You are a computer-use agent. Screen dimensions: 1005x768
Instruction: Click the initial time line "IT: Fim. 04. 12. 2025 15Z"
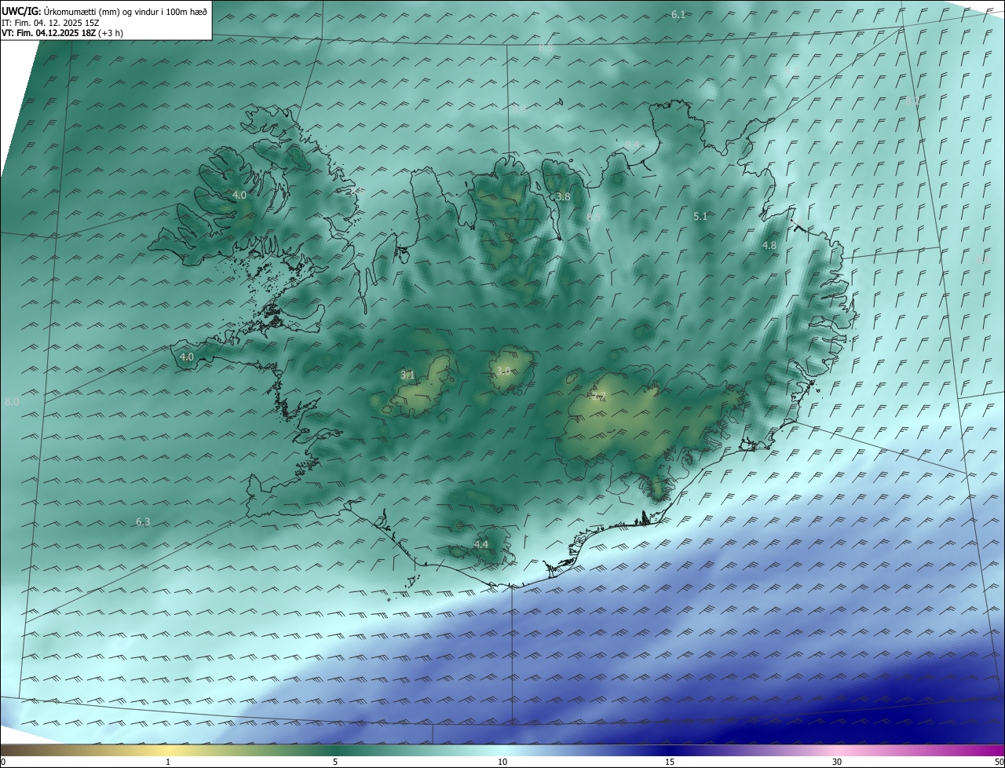click(x=51, y=22)
